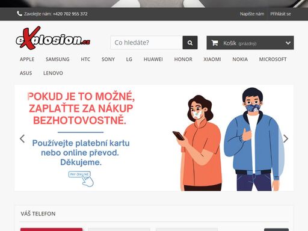
Task: Open the HTC category
Action: (x=85, y=60)
